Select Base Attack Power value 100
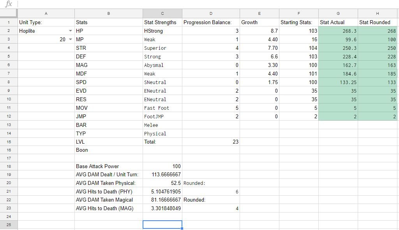 pos(162,166)
